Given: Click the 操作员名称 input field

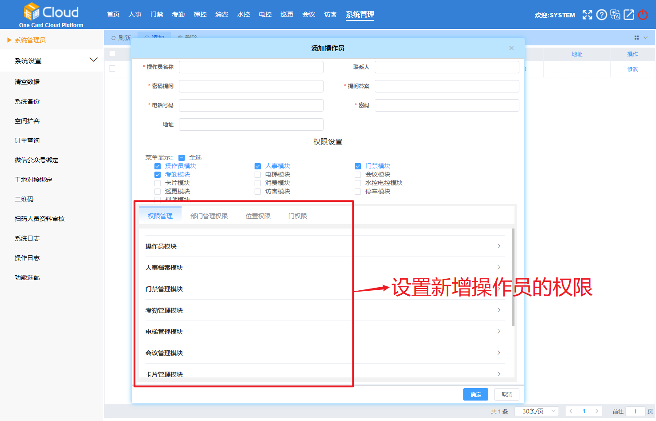Looking at the screenshot, I should point(251,67).
